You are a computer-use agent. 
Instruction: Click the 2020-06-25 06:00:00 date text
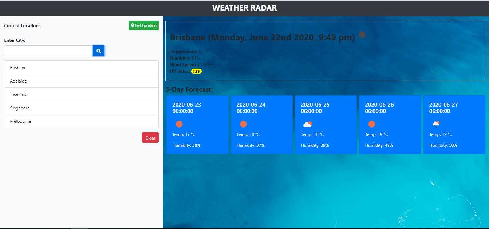(315, 108)
